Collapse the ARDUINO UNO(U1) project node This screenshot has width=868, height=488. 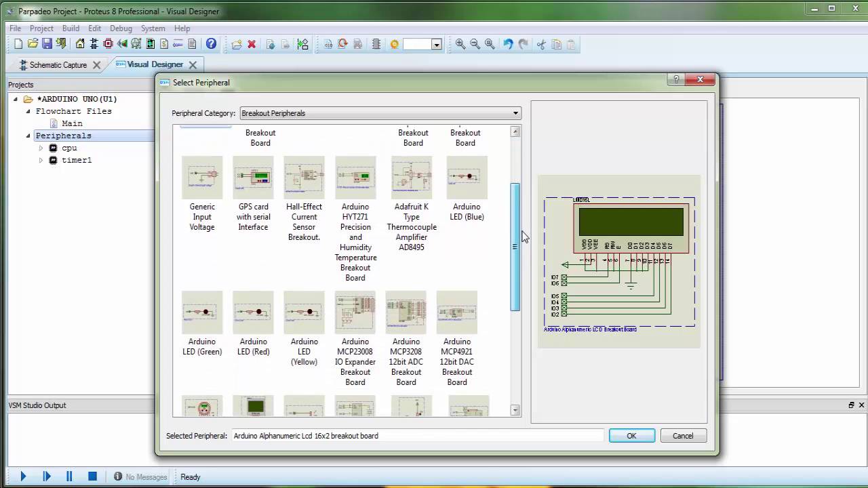coord(16,99)
